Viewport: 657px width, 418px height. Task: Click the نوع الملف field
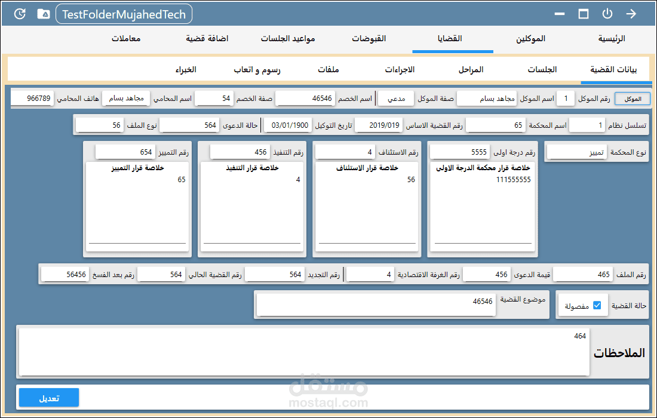pyautogui.click(x=100, y=125)
